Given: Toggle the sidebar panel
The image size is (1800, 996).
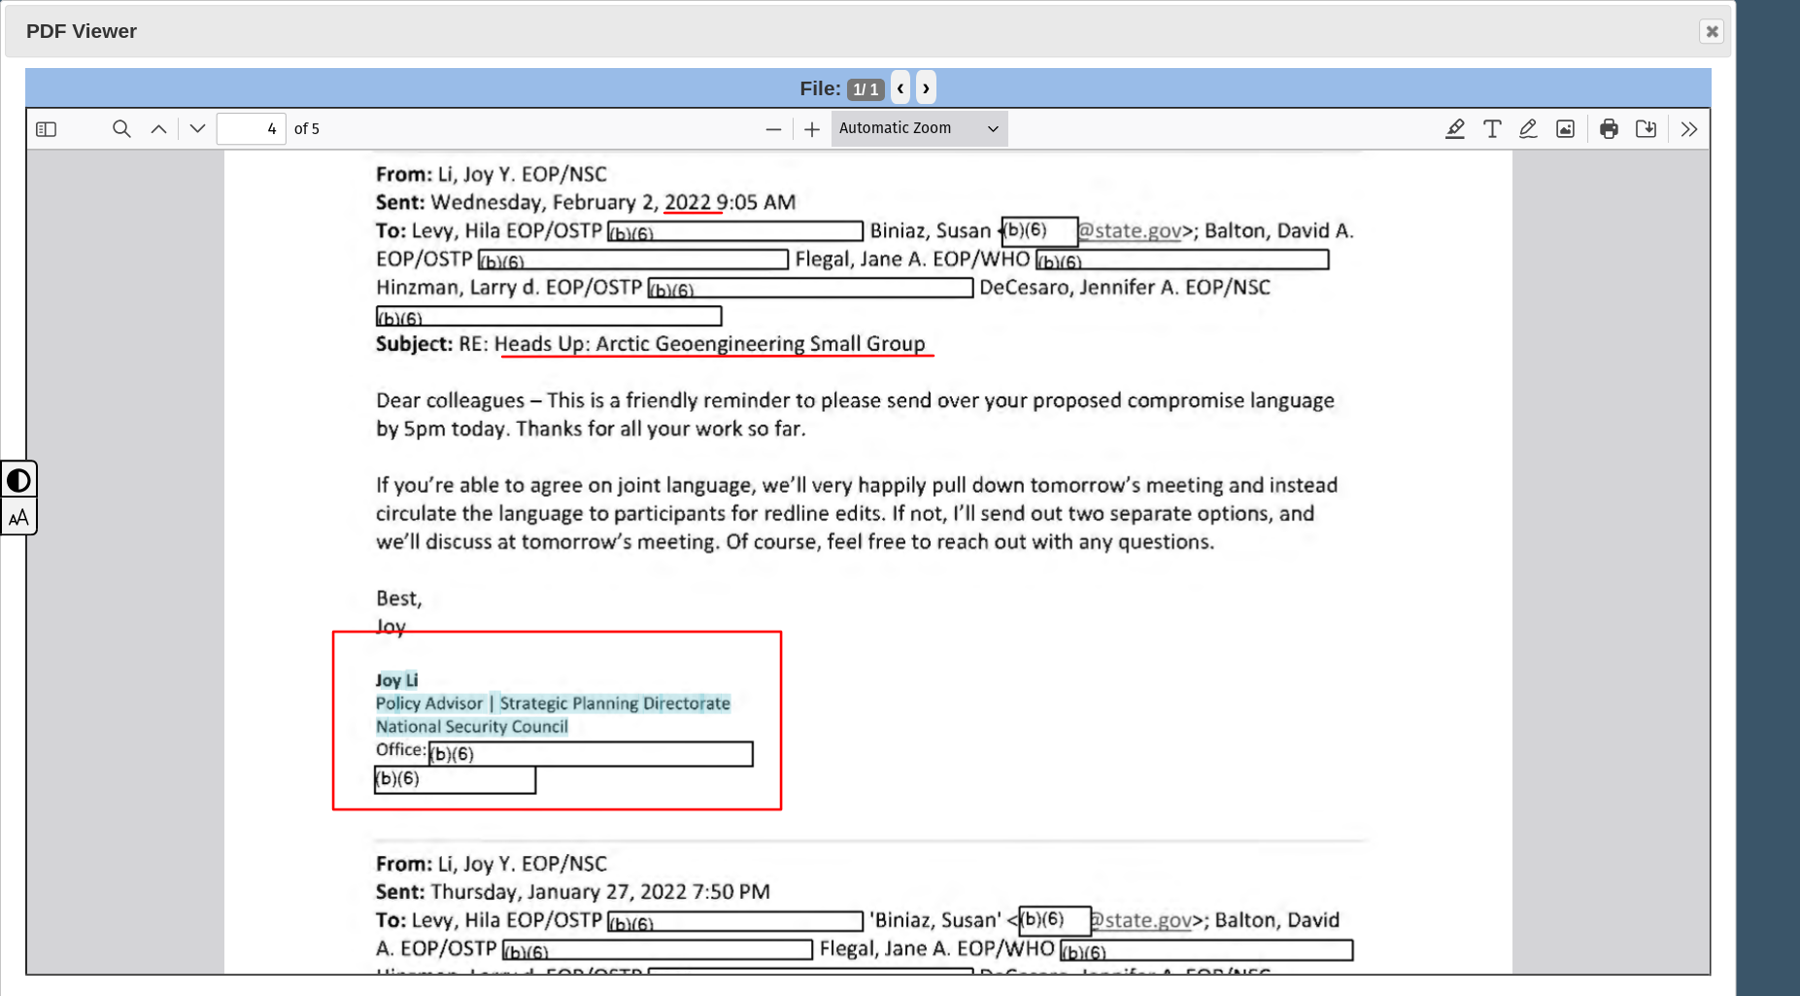Looking at the screenshot, I should (x=46, y=129).
